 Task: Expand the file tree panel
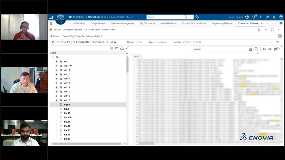tap(127, 48)
